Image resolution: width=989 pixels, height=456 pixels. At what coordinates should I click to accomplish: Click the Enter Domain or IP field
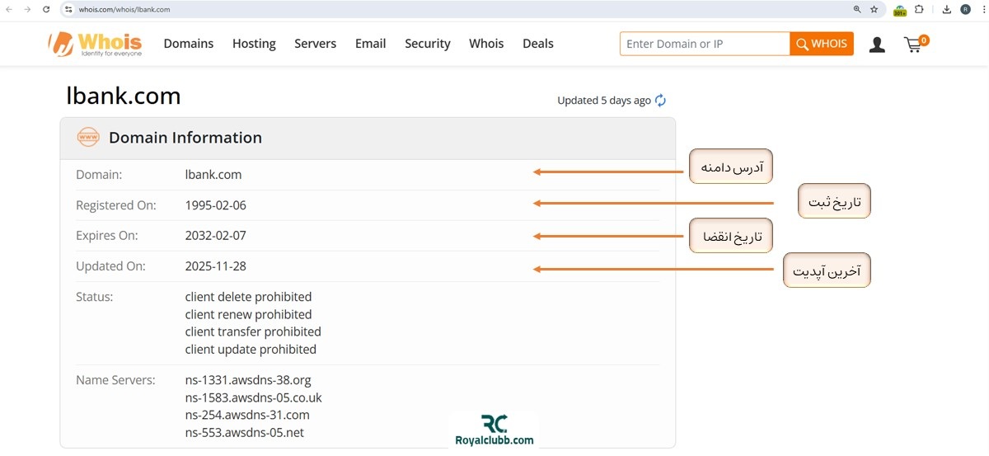click(x=704, y=44)
